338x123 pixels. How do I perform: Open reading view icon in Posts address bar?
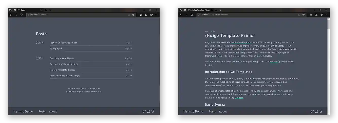coord(129,15)
